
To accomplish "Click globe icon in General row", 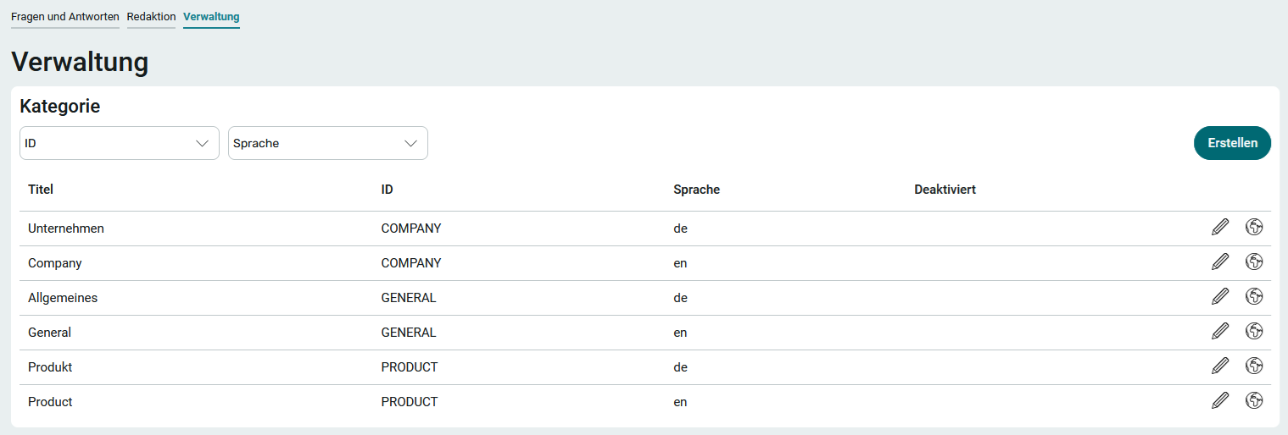I will 1254,332.
